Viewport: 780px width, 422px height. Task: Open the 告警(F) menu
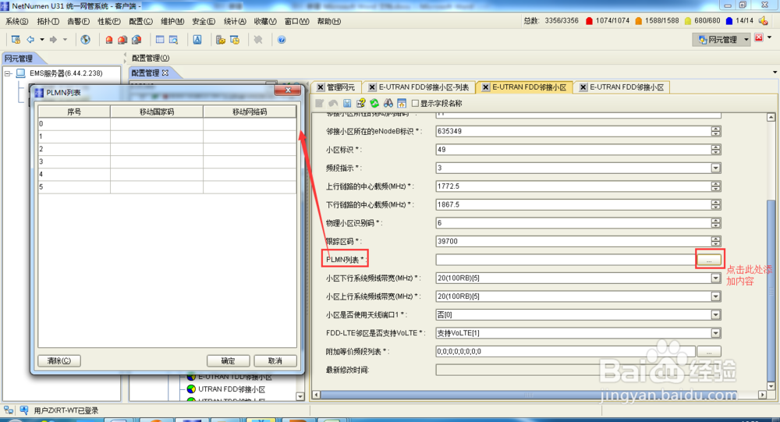(x=78, y=21)
